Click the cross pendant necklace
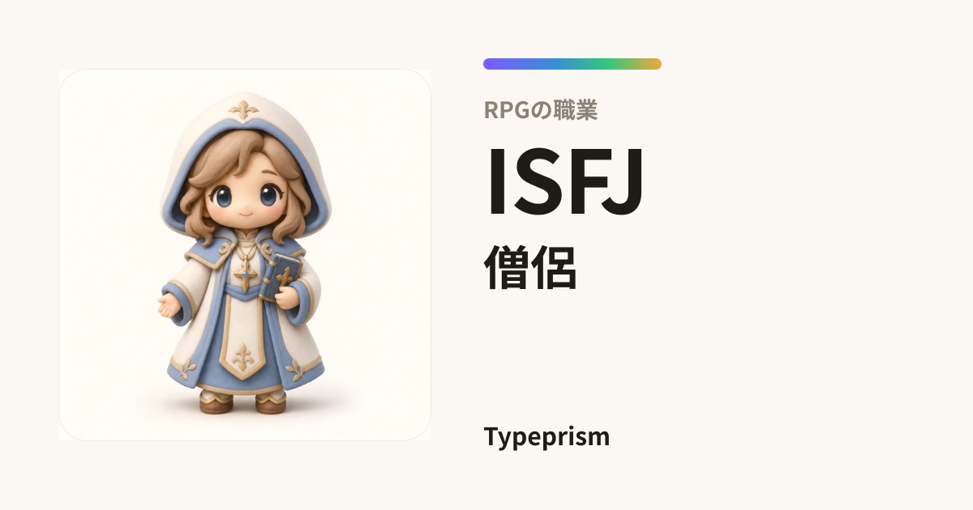 243,274
